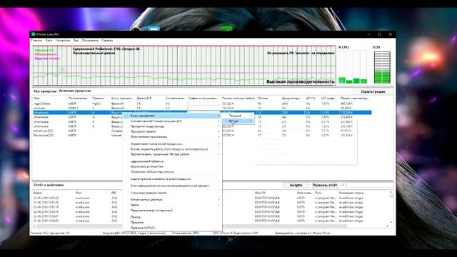Choose Всегда in priority class submenu
The height and width of the screenshot is (257, 457).
click(x=238, y=121)
